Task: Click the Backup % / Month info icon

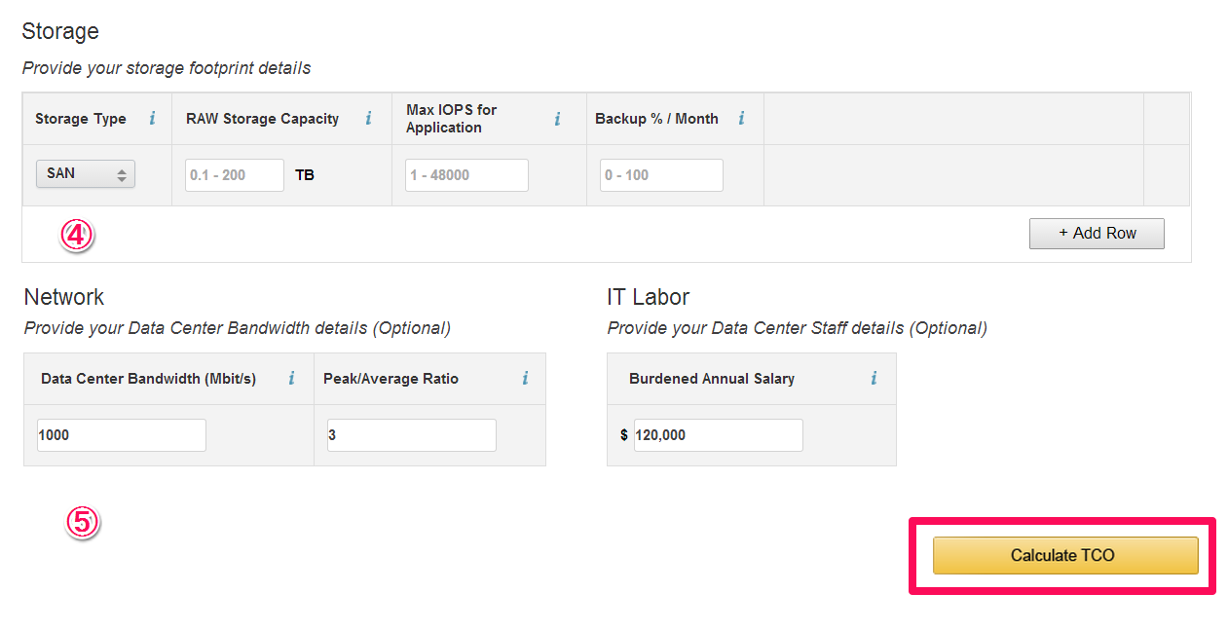Action: tap(741, 118)
